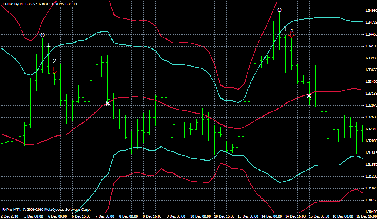Viewport: 377px width, 219px height.
Task: Click the 1.38314 close price value
Action: (71, 4)
